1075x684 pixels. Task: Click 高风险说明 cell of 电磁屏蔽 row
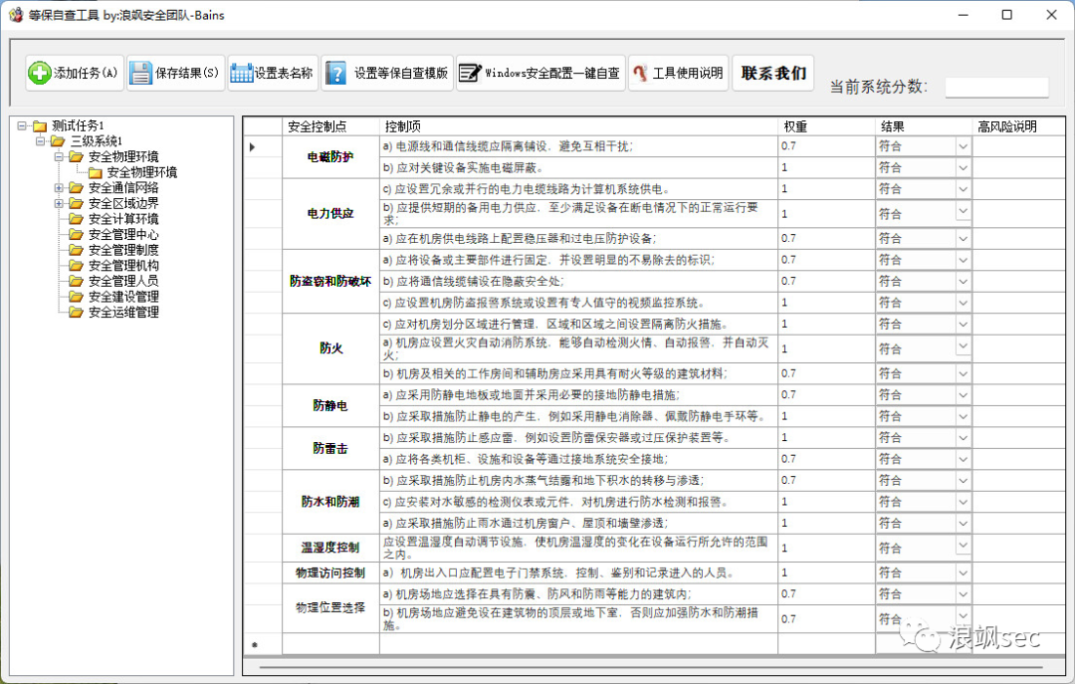tap(1019, 167)
